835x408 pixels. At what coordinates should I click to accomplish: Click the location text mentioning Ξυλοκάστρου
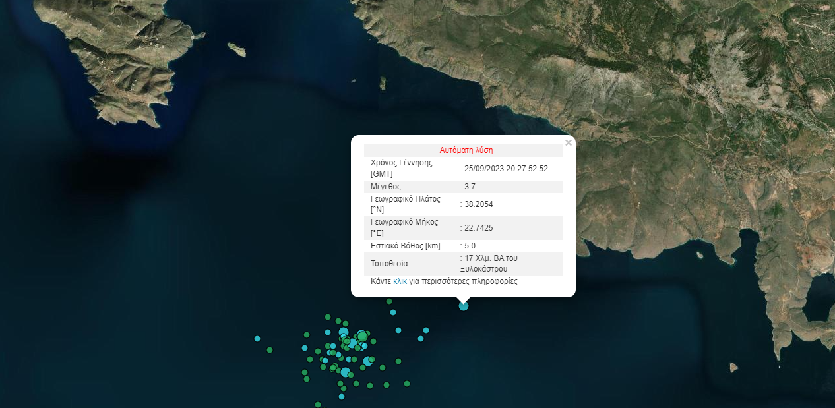489,264
